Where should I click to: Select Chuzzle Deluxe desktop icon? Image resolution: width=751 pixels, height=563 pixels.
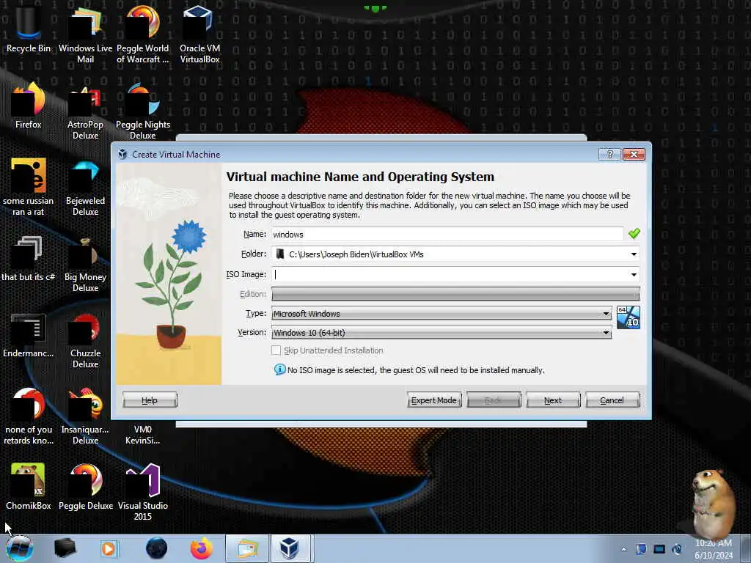point(85,340)
